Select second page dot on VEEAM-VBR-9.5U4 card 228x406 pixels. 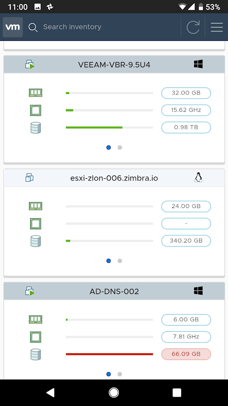(120, 147)
